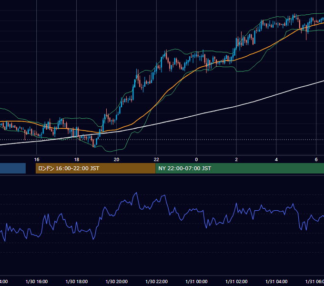Click the hour label 20 on price chart axis

(117, 160)
